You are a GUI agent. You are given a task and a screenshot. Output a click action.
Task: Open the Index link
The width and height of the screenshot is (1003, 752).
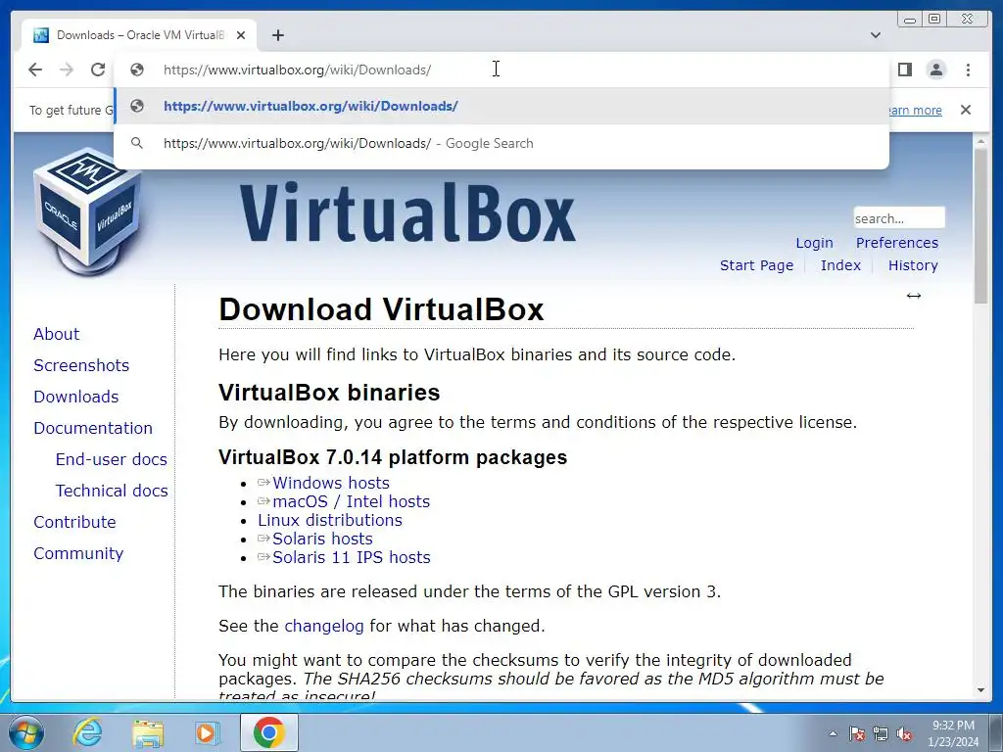pos(840,265)
